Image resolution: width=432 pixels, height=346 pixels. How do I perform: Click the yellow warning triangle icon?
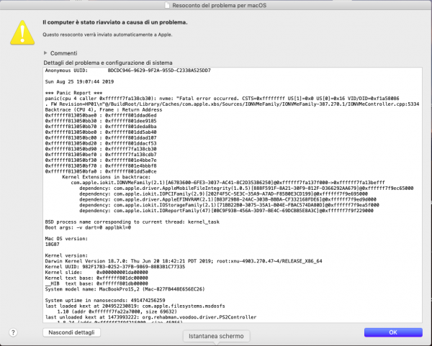[x=22, y=32]
